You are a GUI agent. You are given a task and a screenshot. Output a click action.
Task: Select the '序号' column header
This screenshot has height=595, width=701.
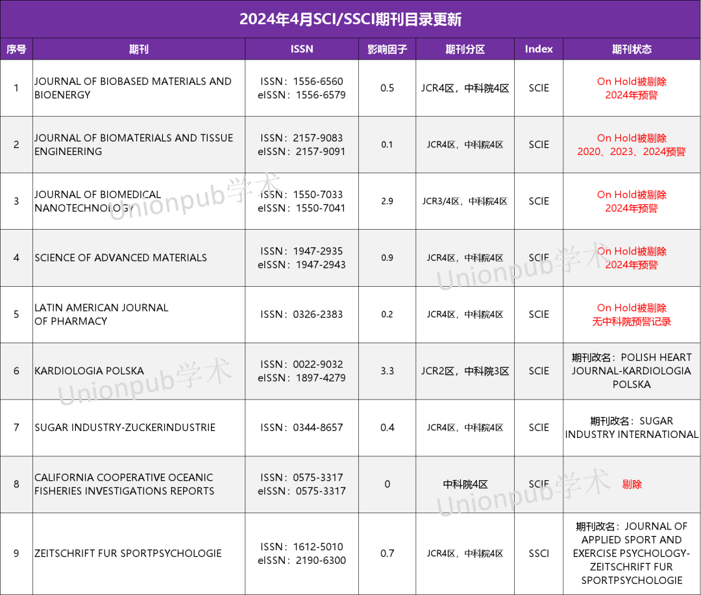16,49
